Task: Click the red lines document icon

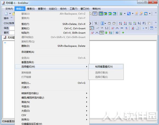Action: coord(133,28)
